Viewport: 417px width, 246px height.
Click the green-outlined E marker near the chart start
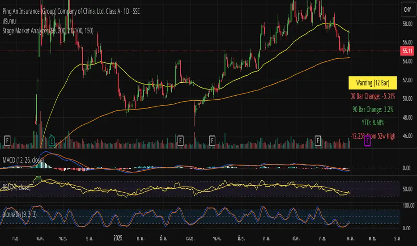click(52, 140)
